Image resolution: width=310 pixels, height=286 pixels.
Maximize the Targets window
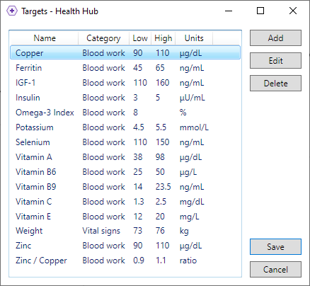(260, 11)
